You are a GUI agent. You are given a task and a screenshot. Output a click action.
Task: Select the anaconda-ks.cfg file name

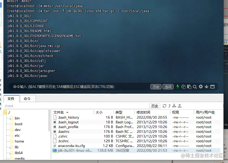[71, 146]
